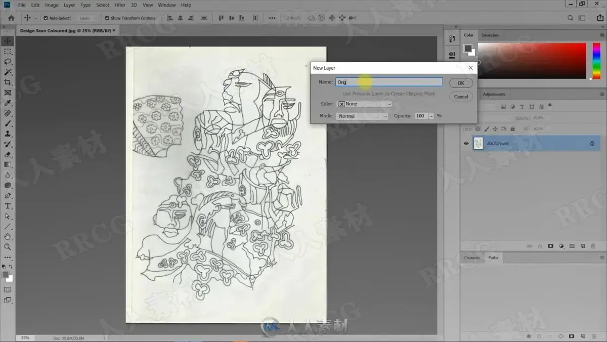Select the Move tool in the toolbar
The height and width of the screenshot is (342, 607).
point(8,41)
